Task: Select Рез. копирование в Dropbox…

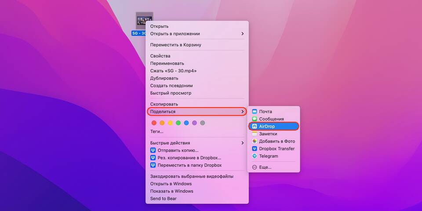Action: (197, 158)
